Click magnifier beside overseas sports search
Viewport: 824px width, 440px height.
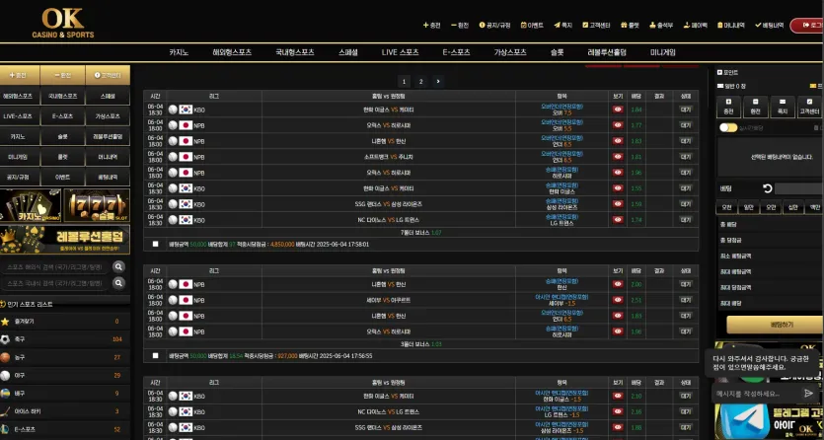(x=118, y=267)
